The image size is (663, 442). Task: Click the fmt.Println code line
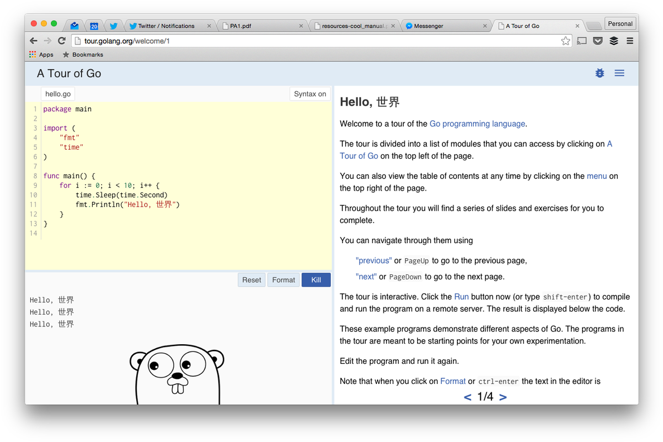(128, 205)
